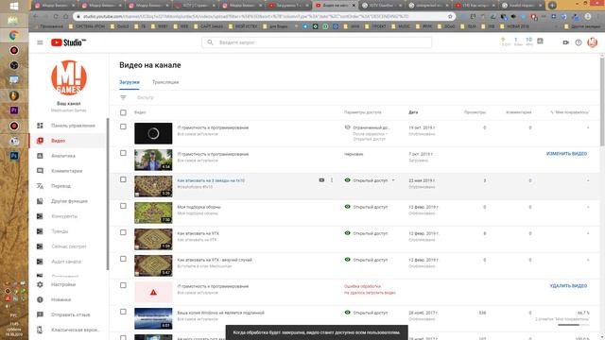Open the help question mark icon

(x=579, y=42)
